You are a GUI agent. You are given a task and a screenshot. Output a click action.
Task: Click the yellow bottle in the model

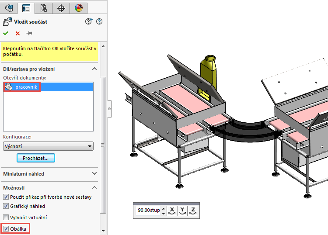pos(208,73)
